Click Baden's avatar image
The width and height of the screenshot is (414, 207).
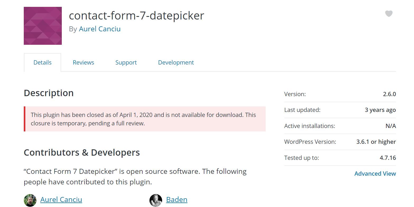[156, 200]
